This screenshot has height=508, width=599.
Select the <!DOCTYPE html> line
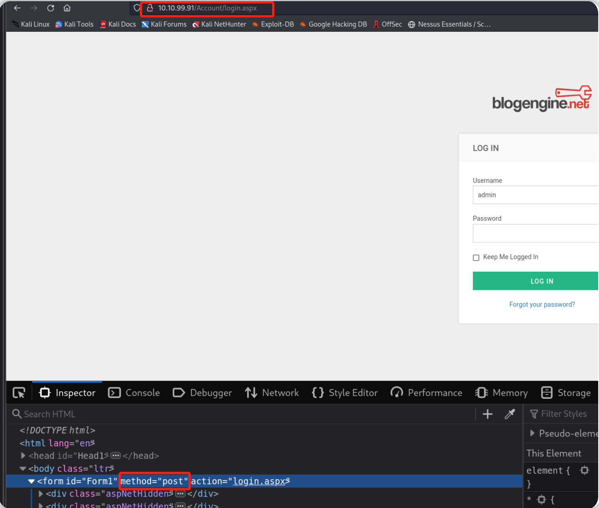pyautogui.click(x=58, y=430)
